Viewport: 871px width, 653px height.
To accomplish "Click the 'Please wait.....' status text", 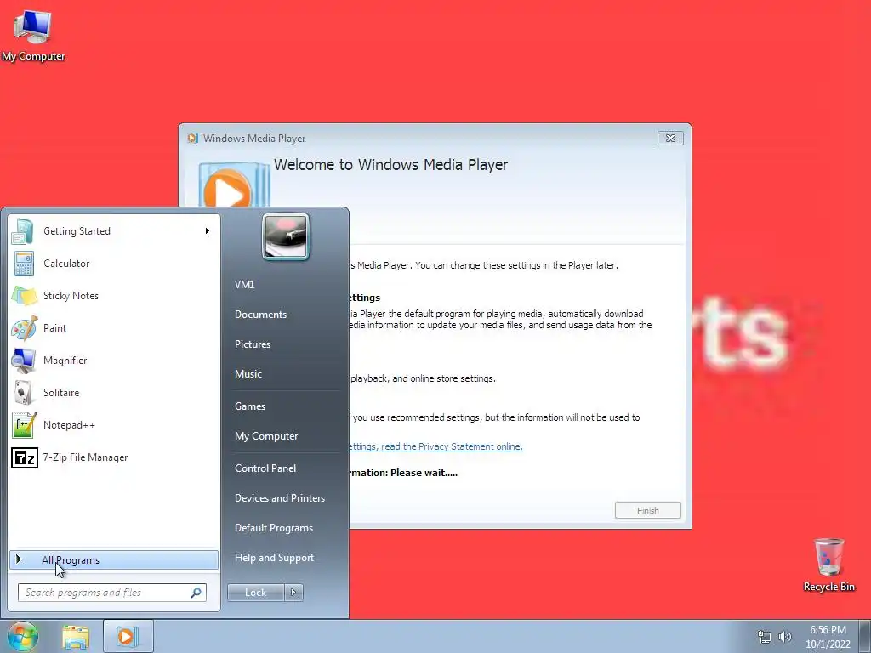I will [424, 473].
